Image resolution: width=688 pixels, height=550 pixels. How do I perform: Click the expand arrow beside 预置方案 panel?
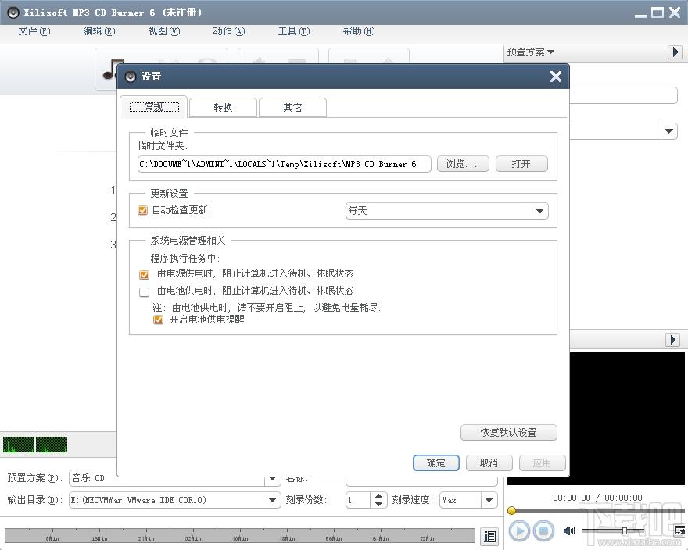click(675, 52)
